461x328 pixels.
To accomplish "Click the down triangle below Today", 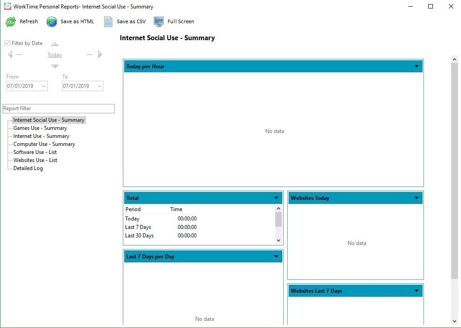I will (54, 66).
